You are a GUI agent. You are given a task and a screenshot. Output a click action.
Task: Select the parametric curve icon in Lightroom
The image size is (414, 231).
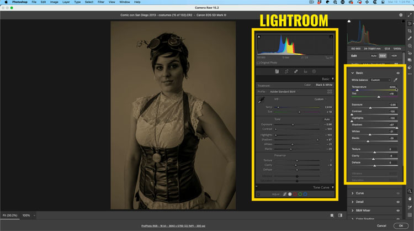285,195
